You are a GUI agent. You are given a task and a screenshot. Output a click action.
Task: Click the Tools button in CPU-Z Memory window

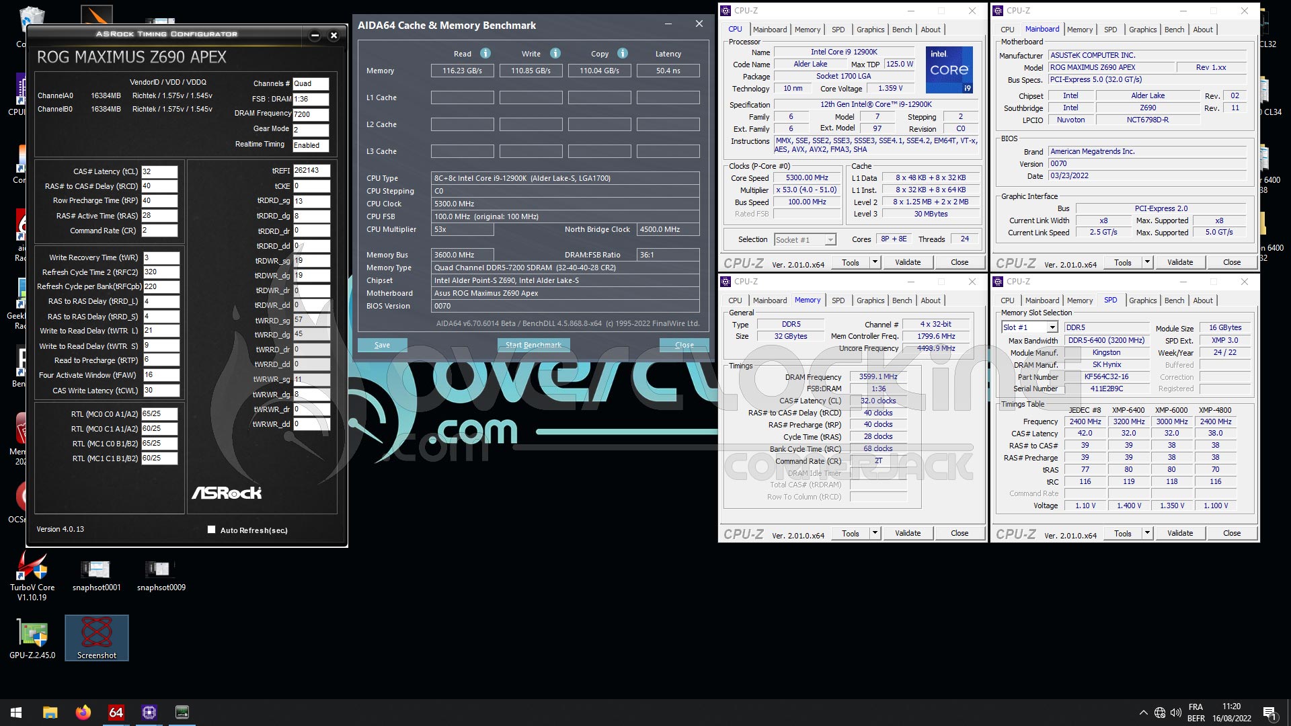(850, 533)
